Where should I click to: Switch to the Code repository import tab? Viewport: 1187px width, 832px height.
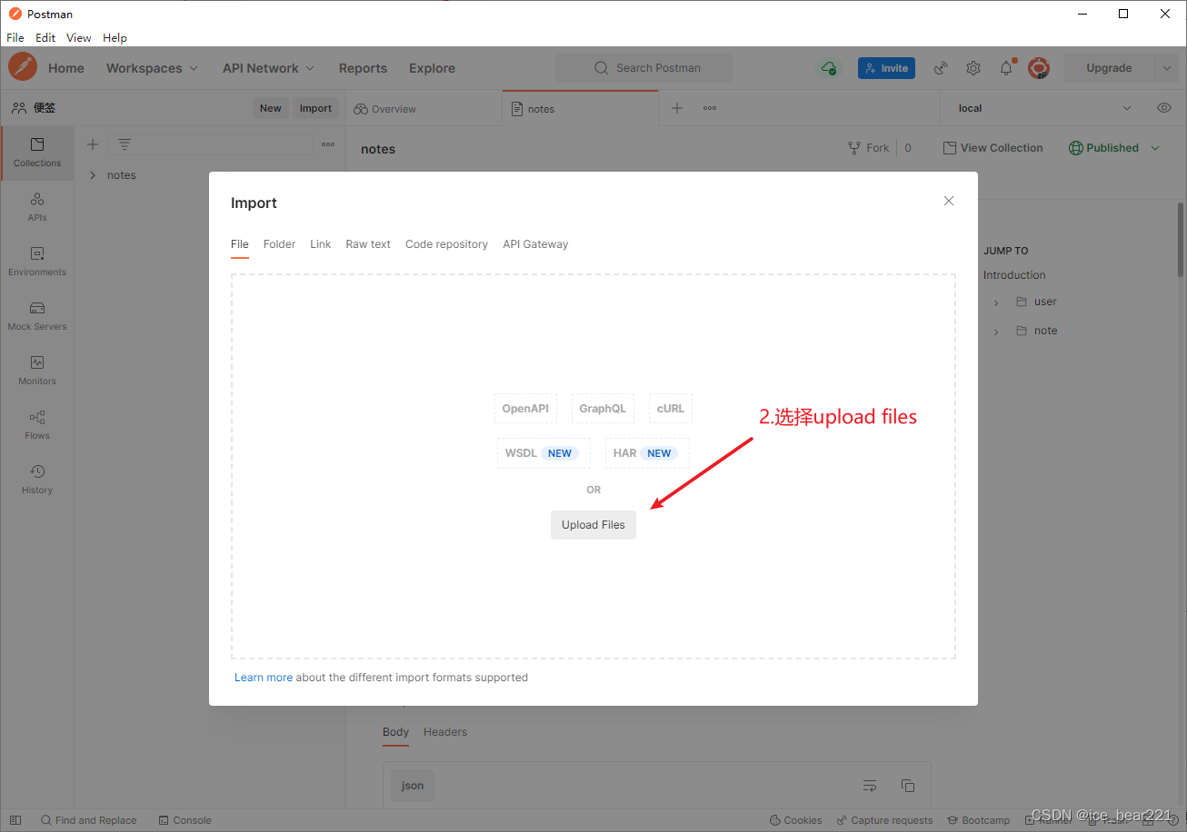[446, 244]
